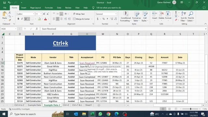Open Format as Table gallery

click(136, 17)
